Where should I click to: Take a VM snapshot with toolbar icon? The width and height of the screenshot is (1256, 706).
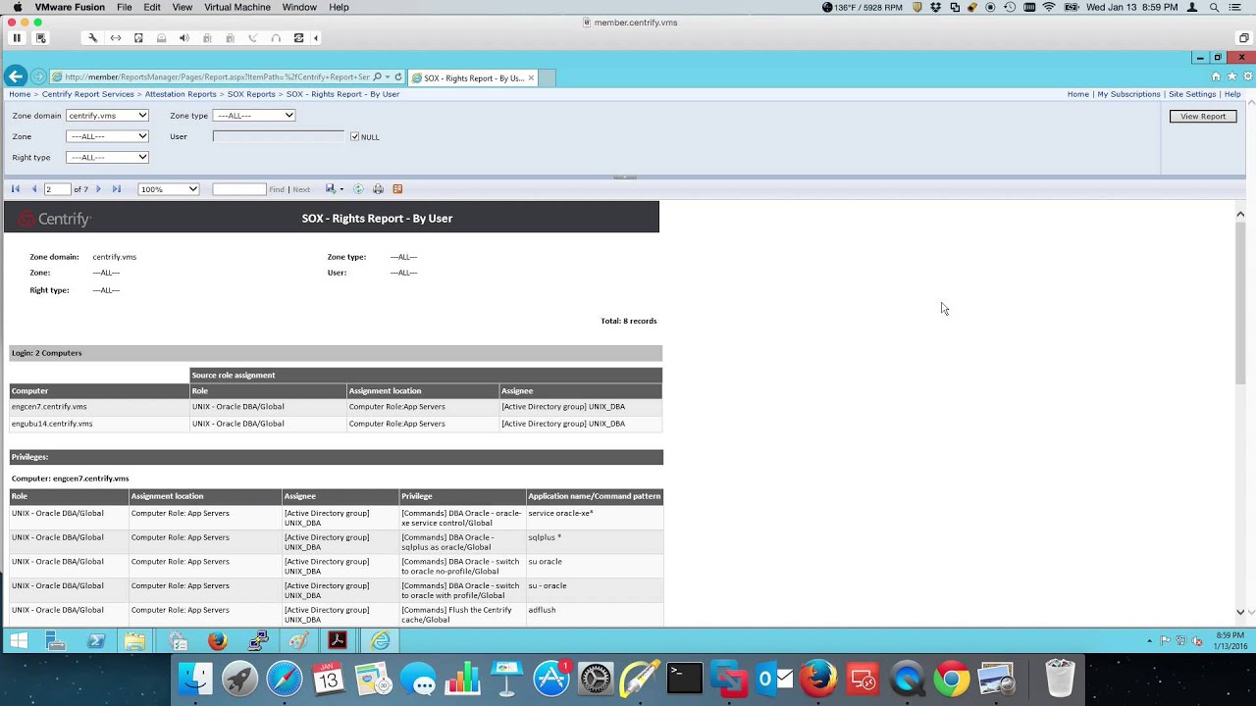[40, 38]
